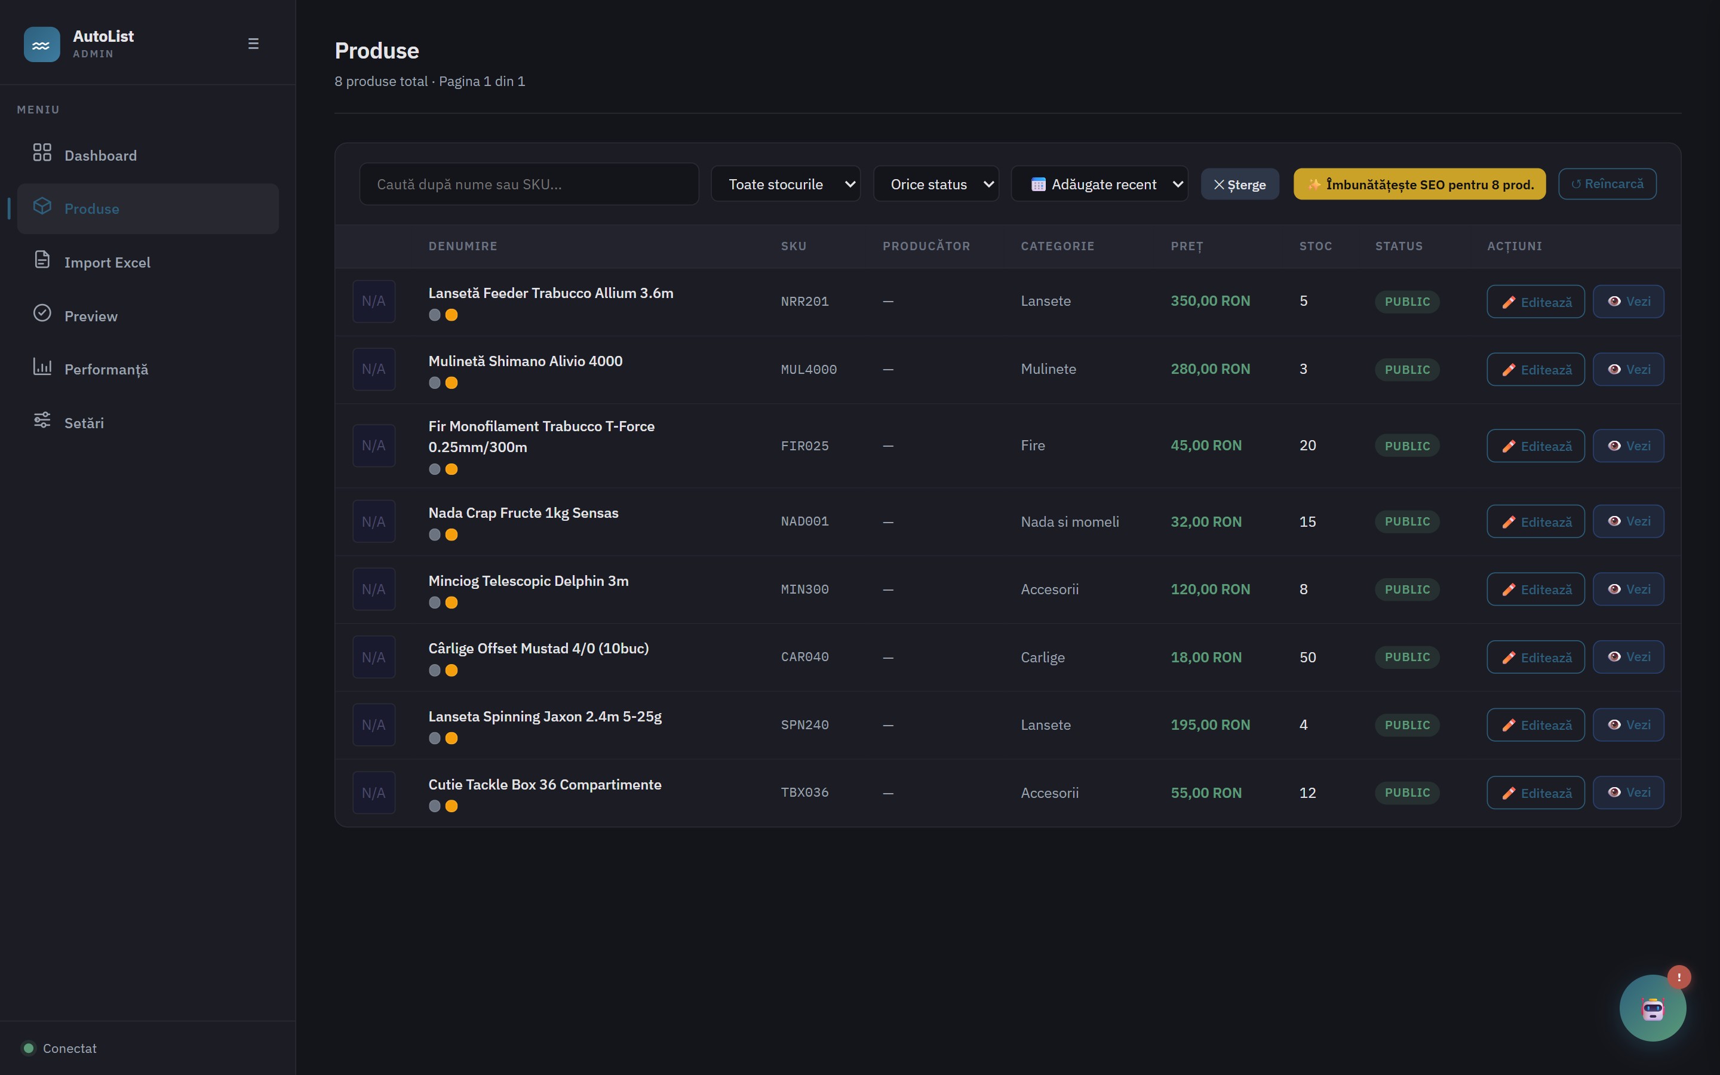Viewport: 1720px width, 1075px height.
Task: Open the chatbot assistant bubble
Action: point(1653,1008)
